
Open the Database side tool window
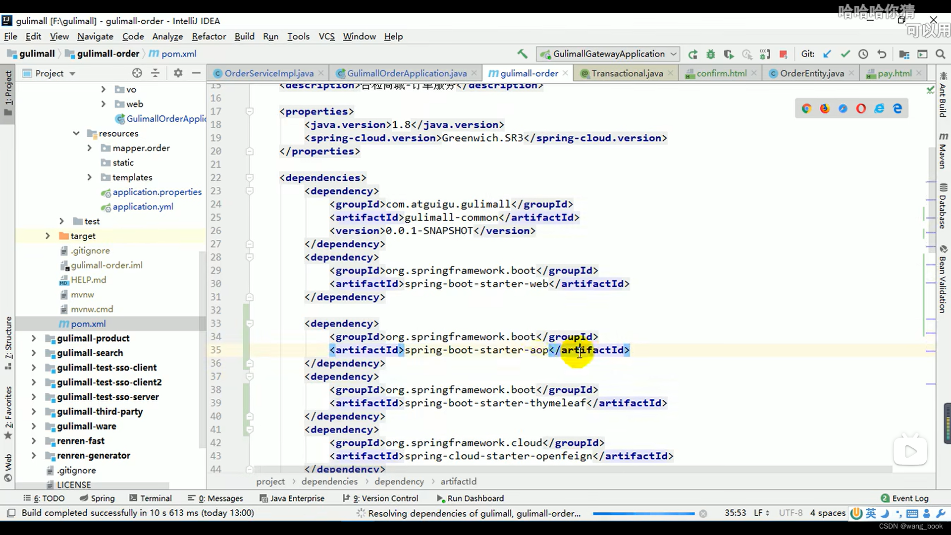click(x=943, y=206)
